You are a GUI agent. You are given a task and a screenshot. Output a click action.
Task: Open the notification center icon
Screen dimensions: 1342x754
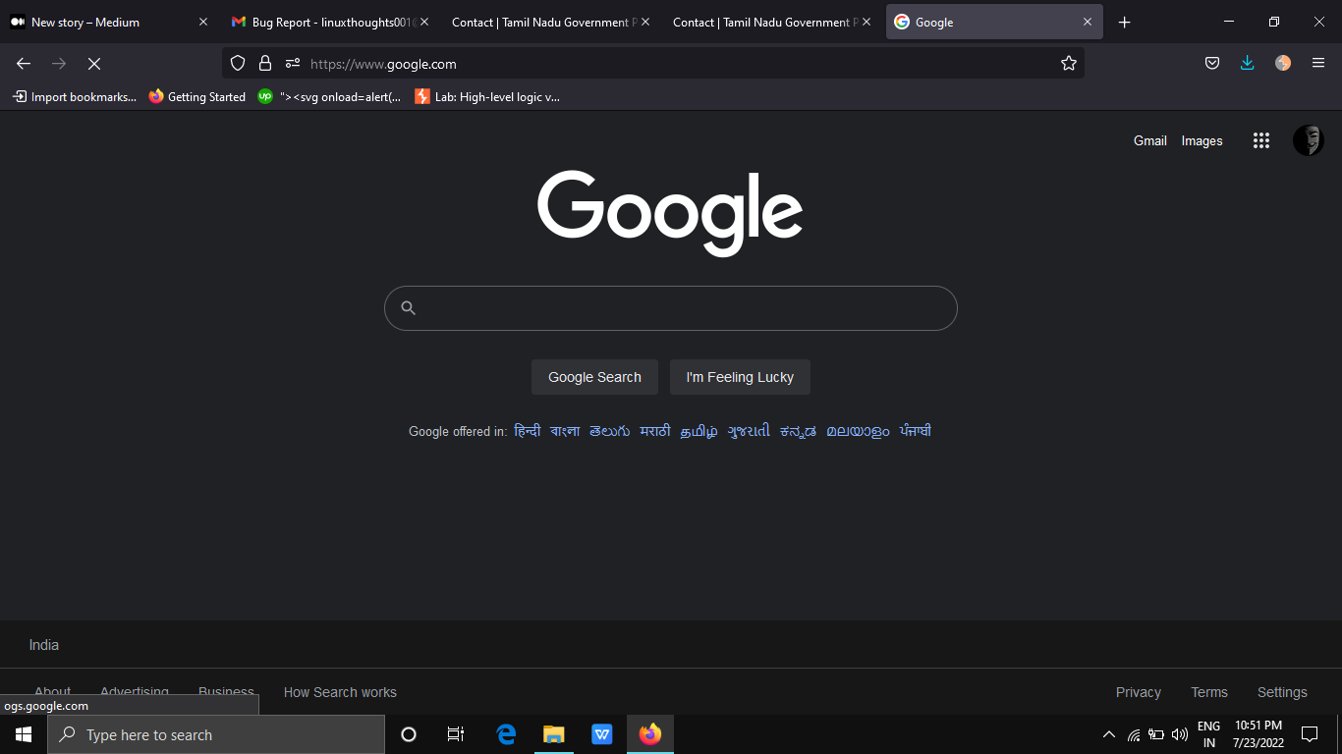click(1310, 734)
